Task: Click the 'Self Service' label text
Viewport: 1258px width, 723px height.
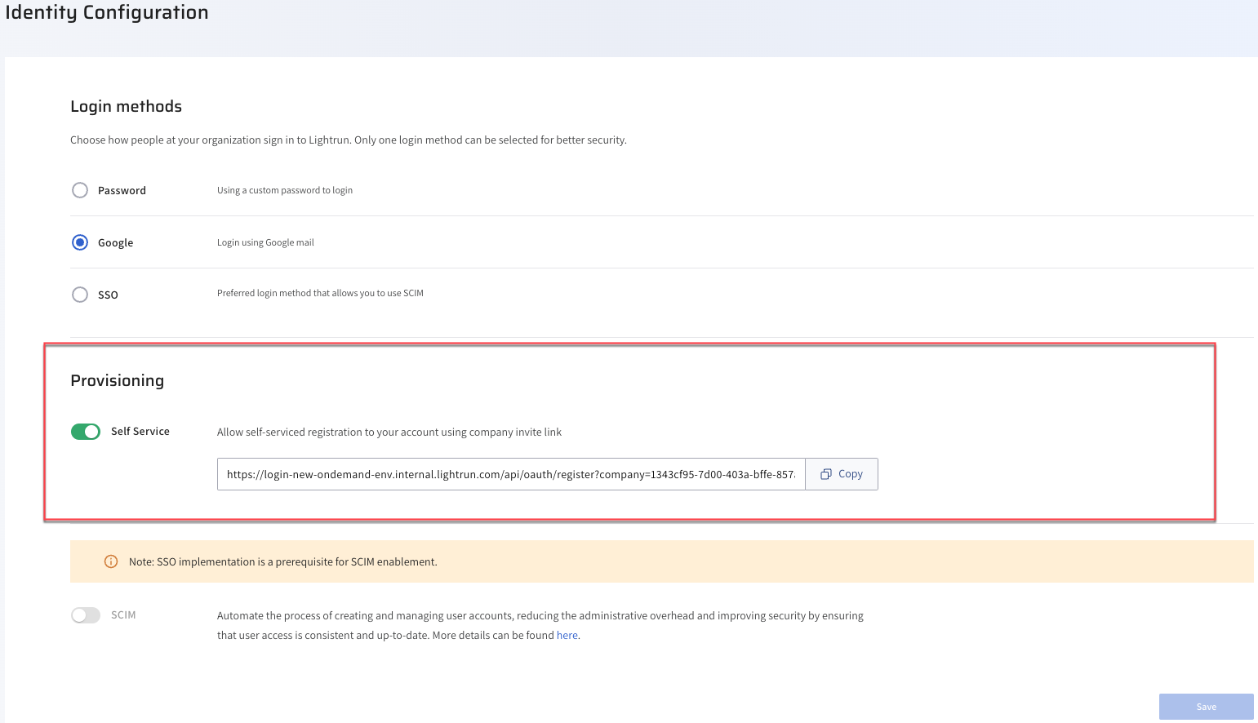Action: click(x=140, y=432)
